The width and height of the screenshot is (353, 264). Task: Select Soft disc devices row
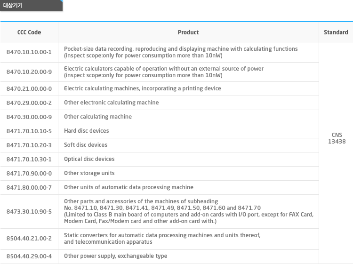tap(160, 145)
